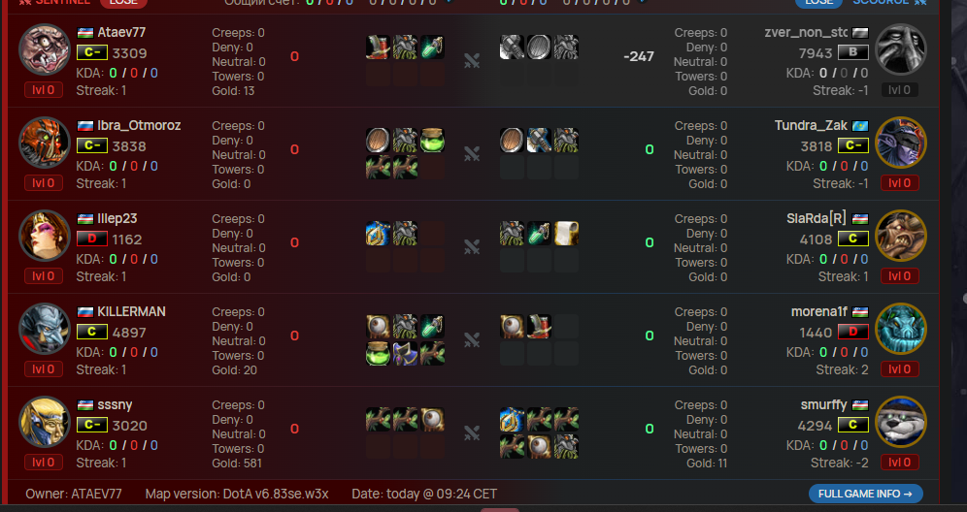This screenshot has width=967, height=512.
Task: Click sssny's hero portrait
Action: (45, 422)
